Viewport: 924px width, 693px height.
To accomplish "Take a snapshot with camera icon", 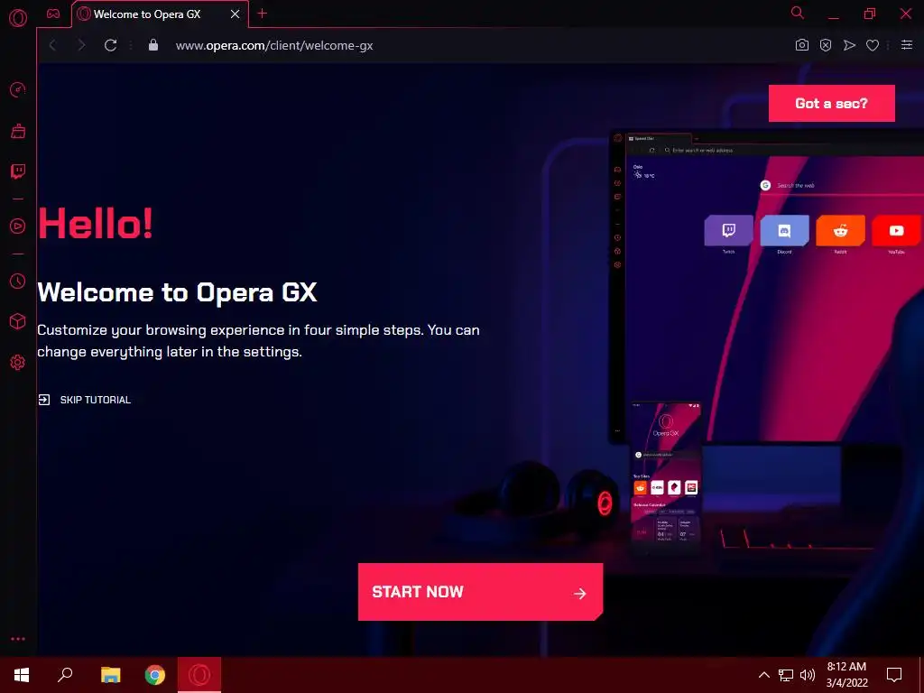I will point(801,45).
